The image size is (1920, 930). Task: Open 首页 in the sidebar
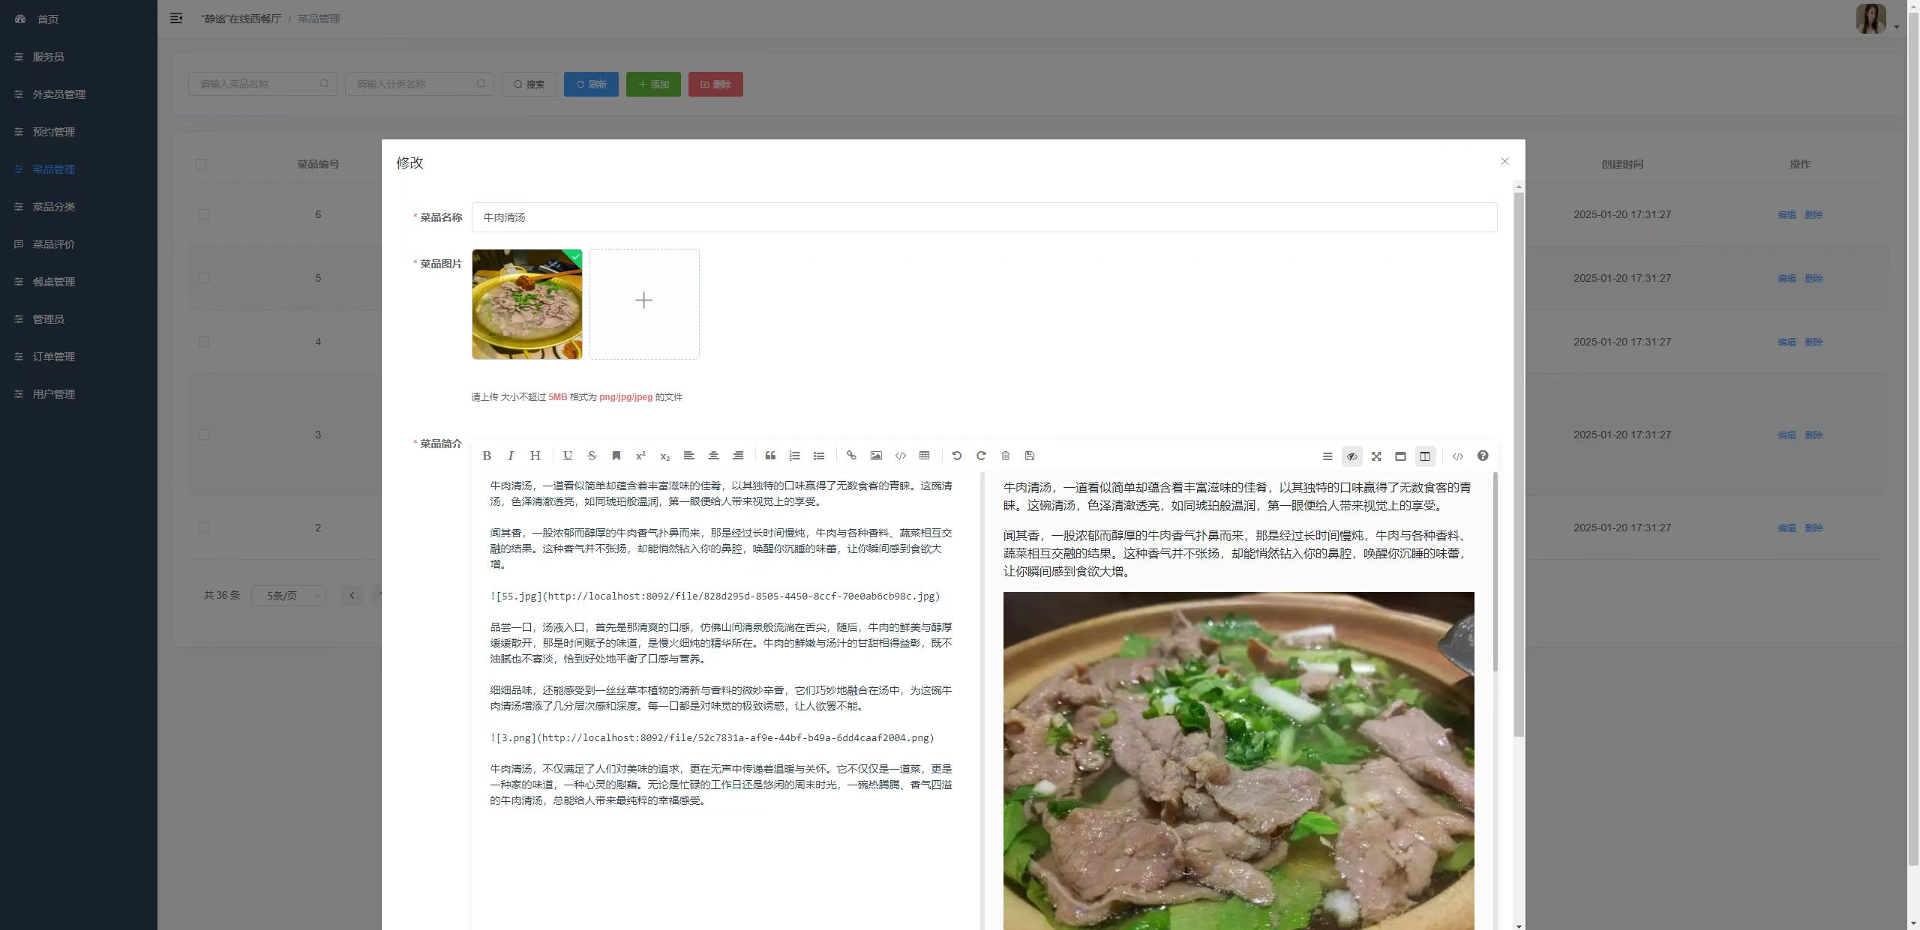[79, 19]
